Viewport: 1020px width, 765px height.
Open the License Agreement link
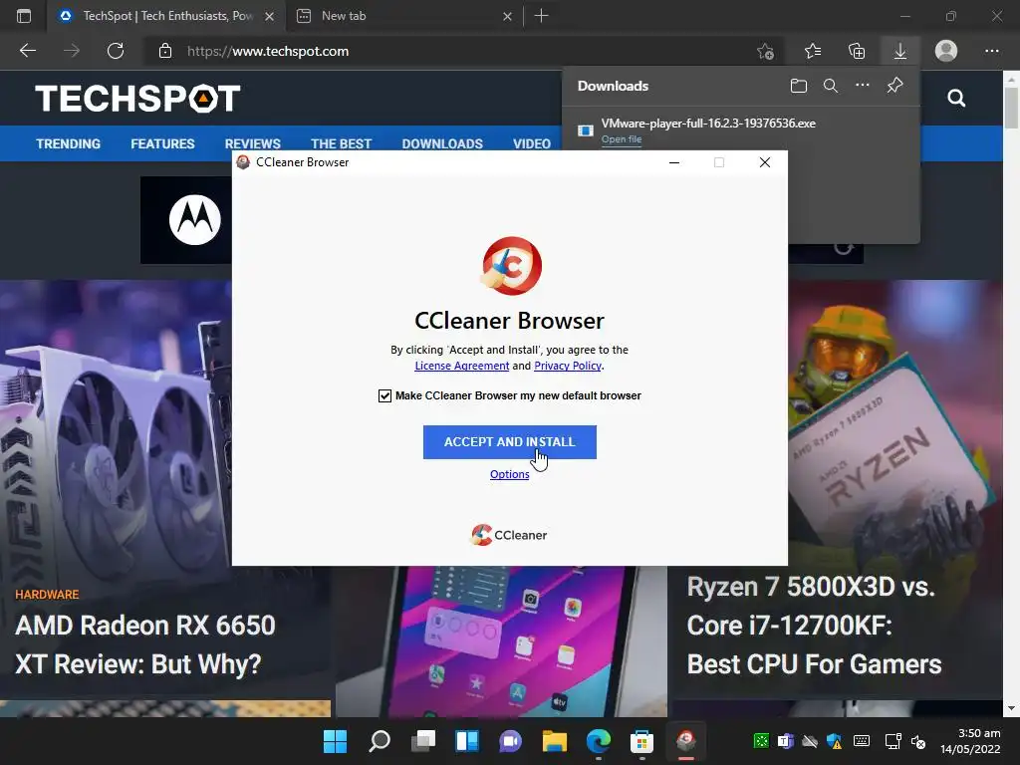(x=462, y=366)
